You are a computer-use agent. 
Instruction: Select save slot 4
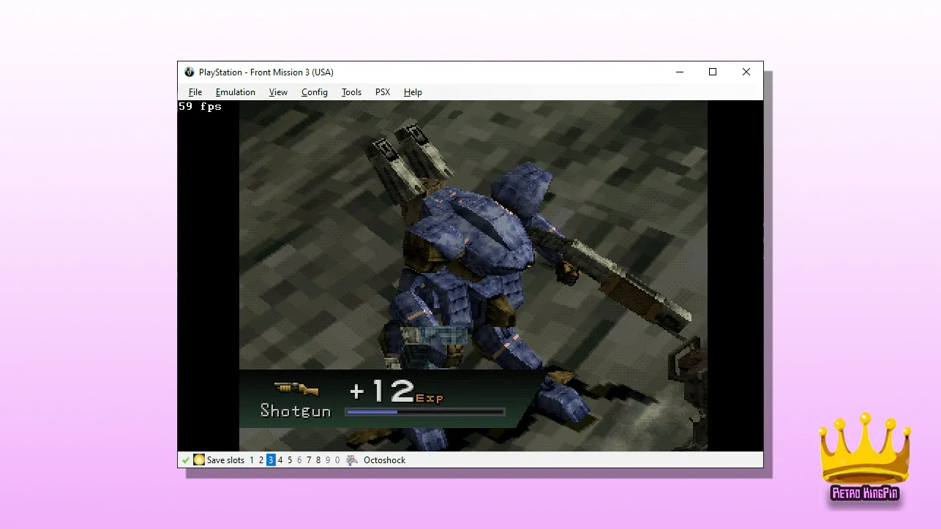click(280, 460)
